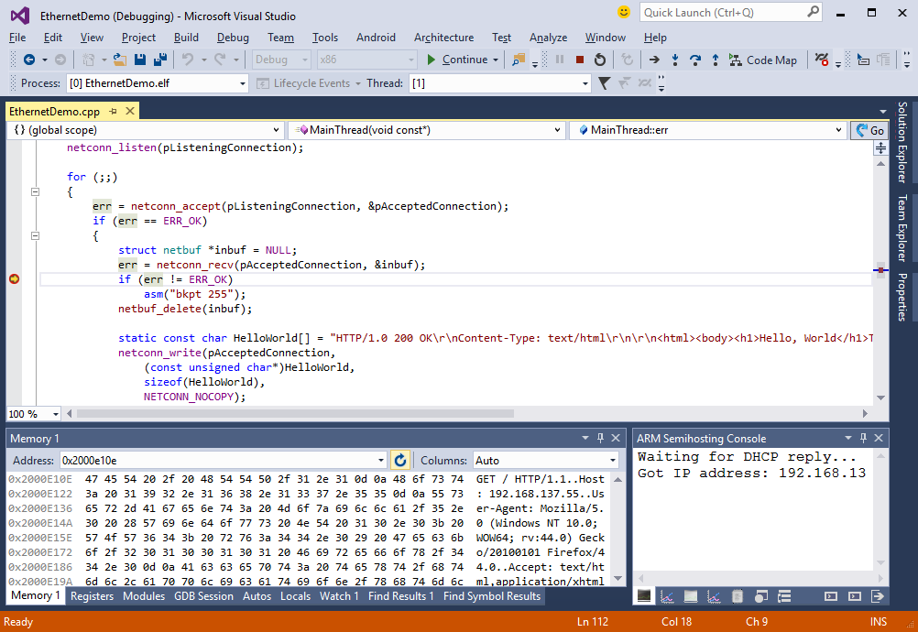The height and width of the screenshot is (632, 918).
Task: Click the Show Next Statement arrow icon
Action: click(x=654, y=60)
